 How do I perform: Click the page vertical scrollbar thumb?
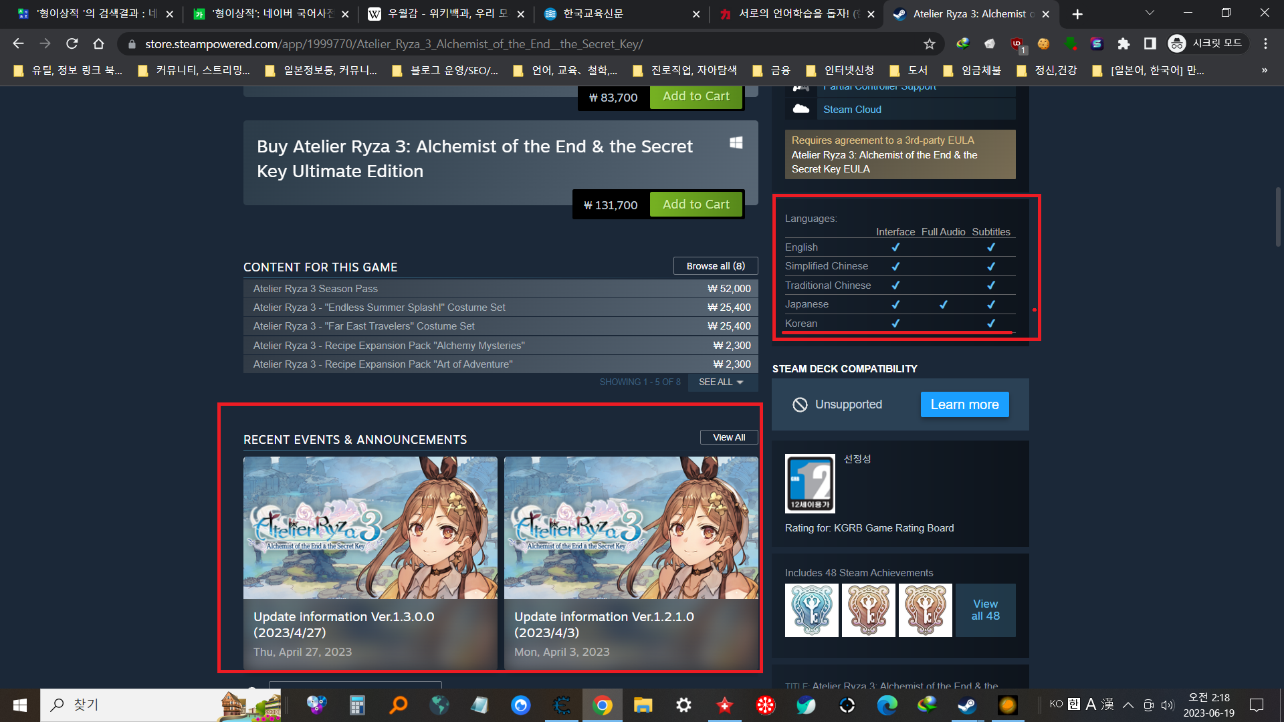pyautogui.click(x=1278, y=217)
